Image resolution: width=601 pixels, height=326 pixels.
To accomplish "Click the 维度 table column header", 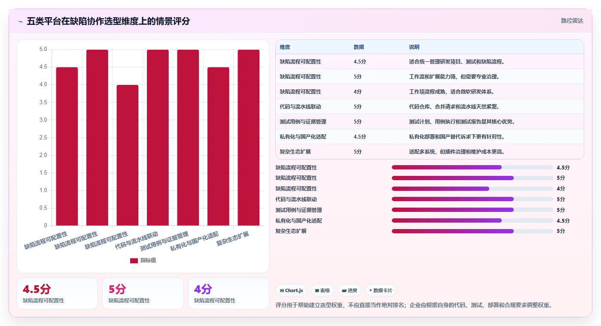I will 285,47.
